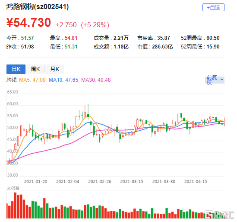This screenshot has height=222, width=237.
Task: Click MA30: 40.48 indicator label
Action: [x=96, y=80]
